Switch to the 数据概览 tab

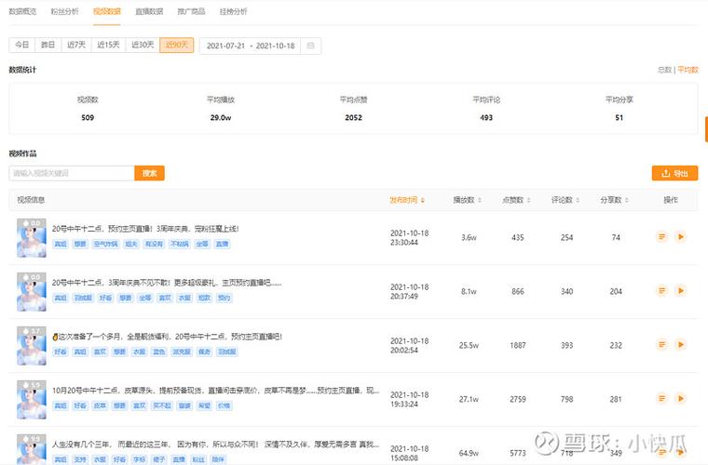tap(22, 11)
